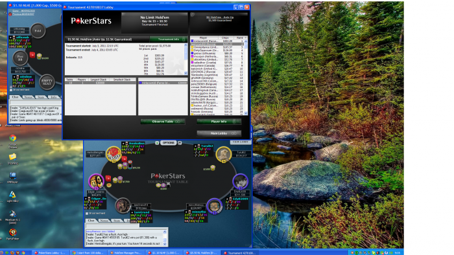
Task: Click grey-ringed avatar at bottom-left seat
Action: coord(123,205)
